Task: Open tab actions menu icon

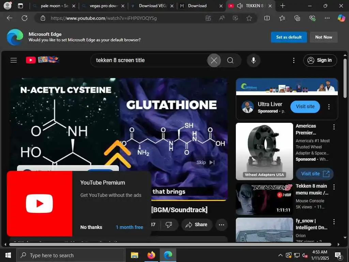Action: coord(20,6)
